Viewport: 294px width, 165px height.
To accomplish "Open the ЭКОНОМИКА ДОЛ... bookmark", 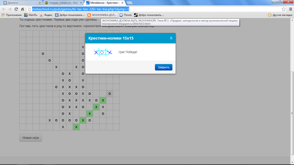I will click(x=102, y=15).
